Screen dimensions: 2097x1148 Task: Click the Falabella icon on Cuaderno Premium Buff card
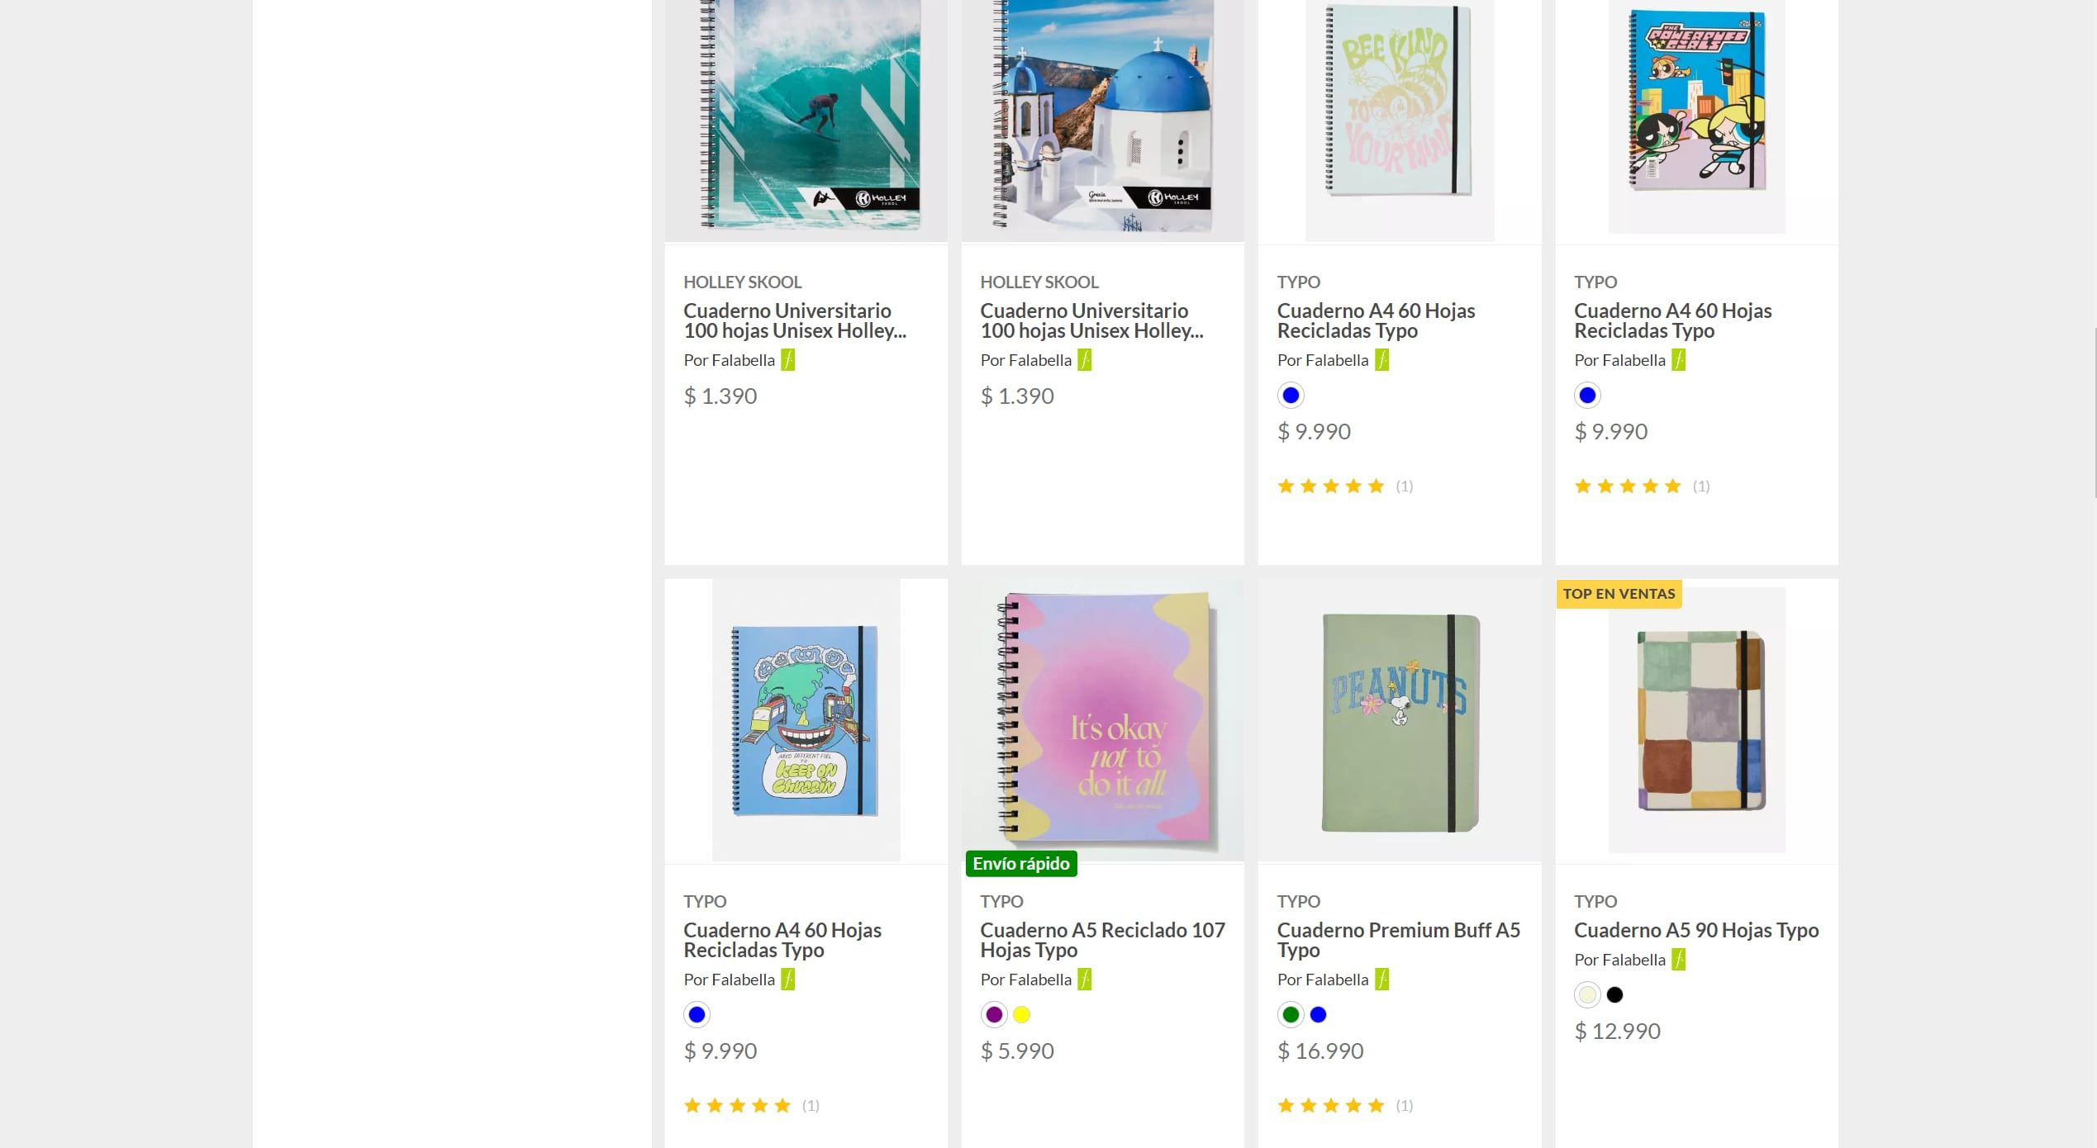click(x=1381, y=980)
